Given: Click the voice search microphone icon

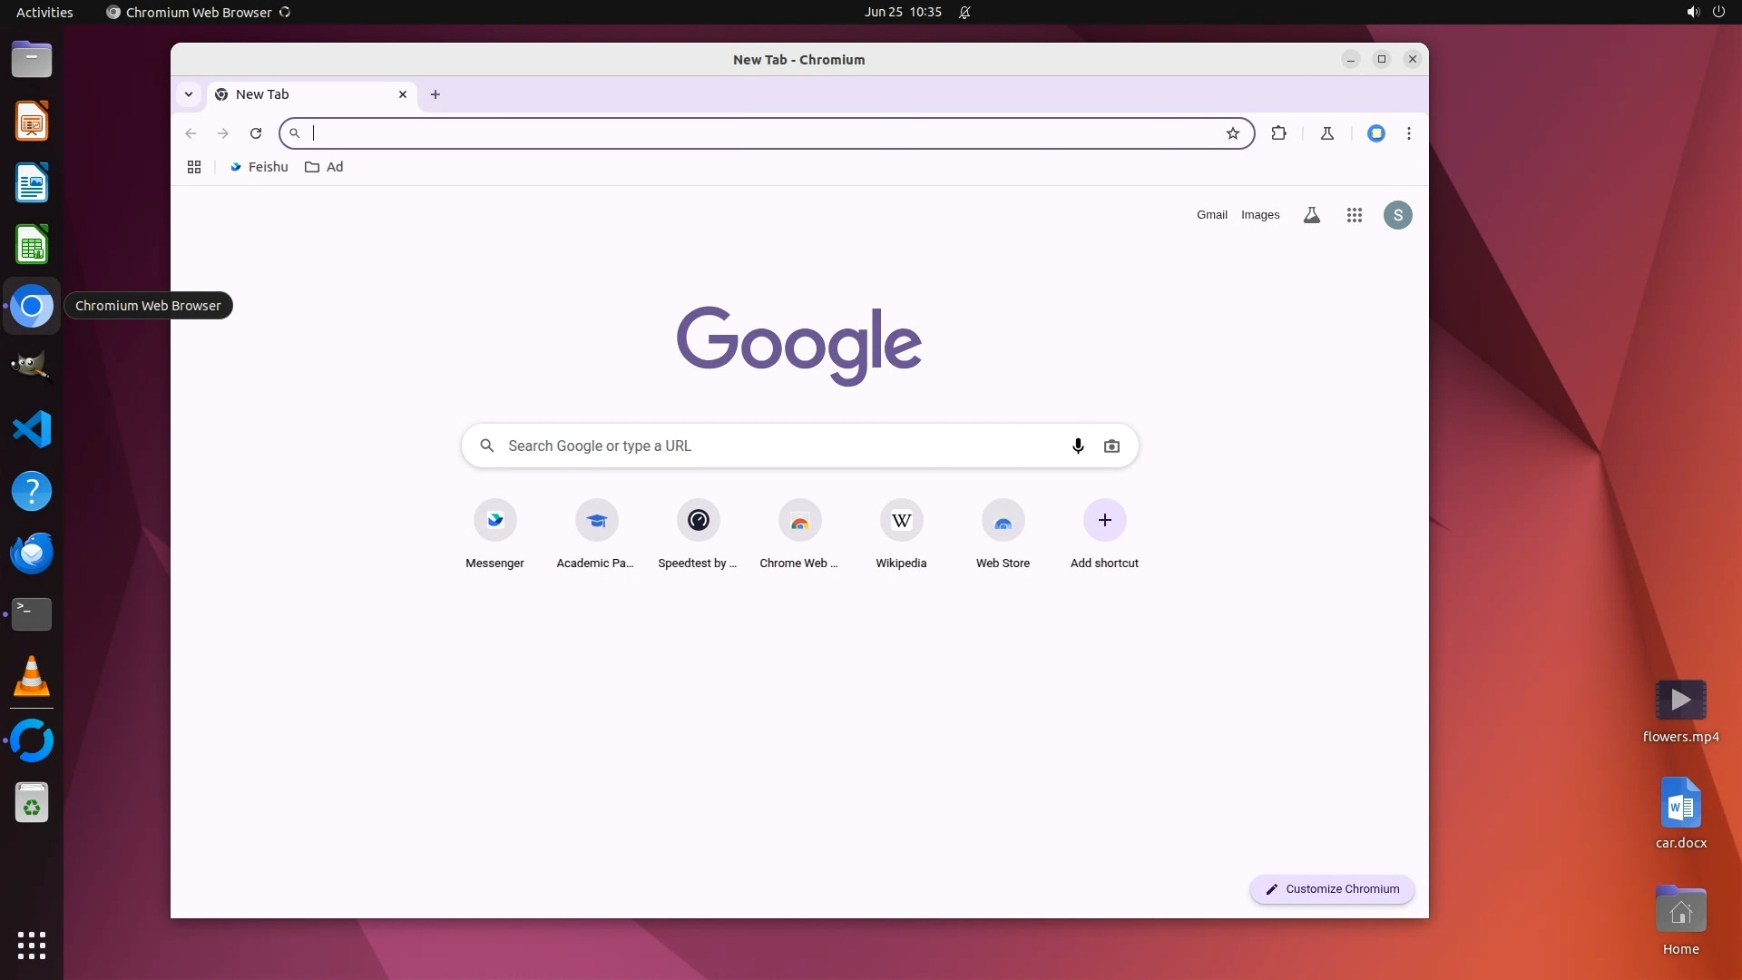Looking at the screenshot, I should tap(1078, 446).
